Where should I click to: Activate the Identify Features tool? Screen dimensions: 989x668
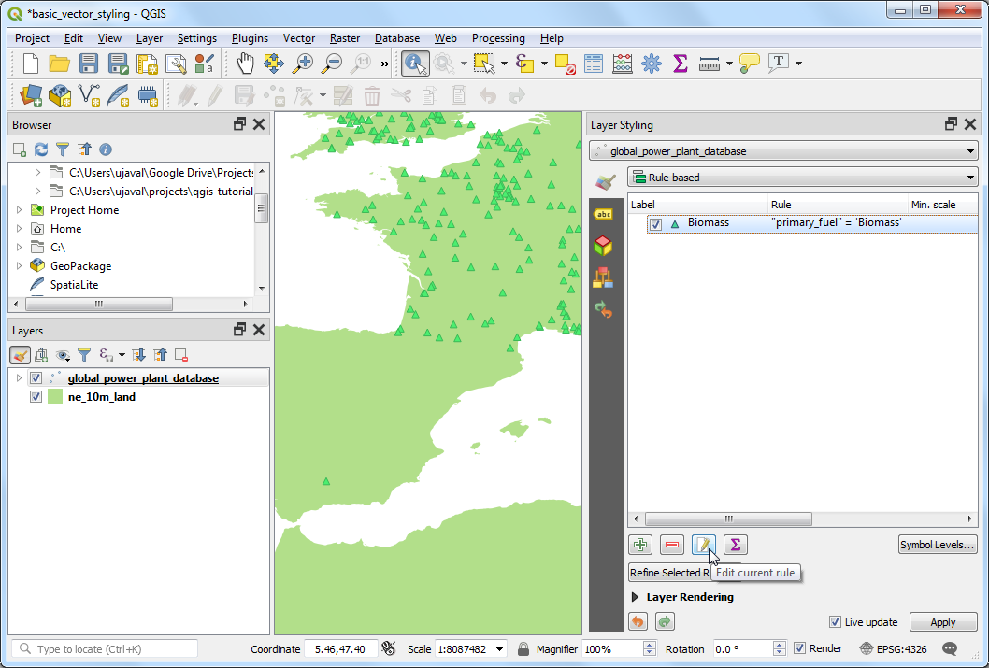pos(415,64)
